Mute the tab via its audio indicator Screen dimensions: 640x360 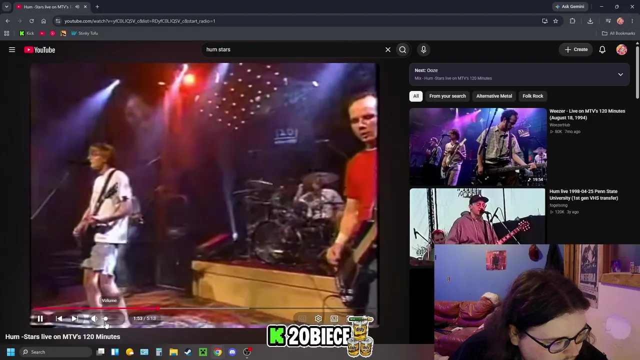point(77,7)
